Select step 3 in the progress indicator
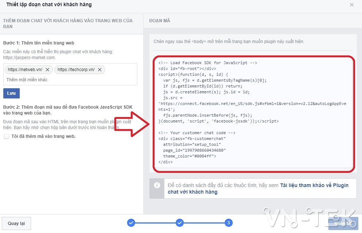 coord(228,223)
